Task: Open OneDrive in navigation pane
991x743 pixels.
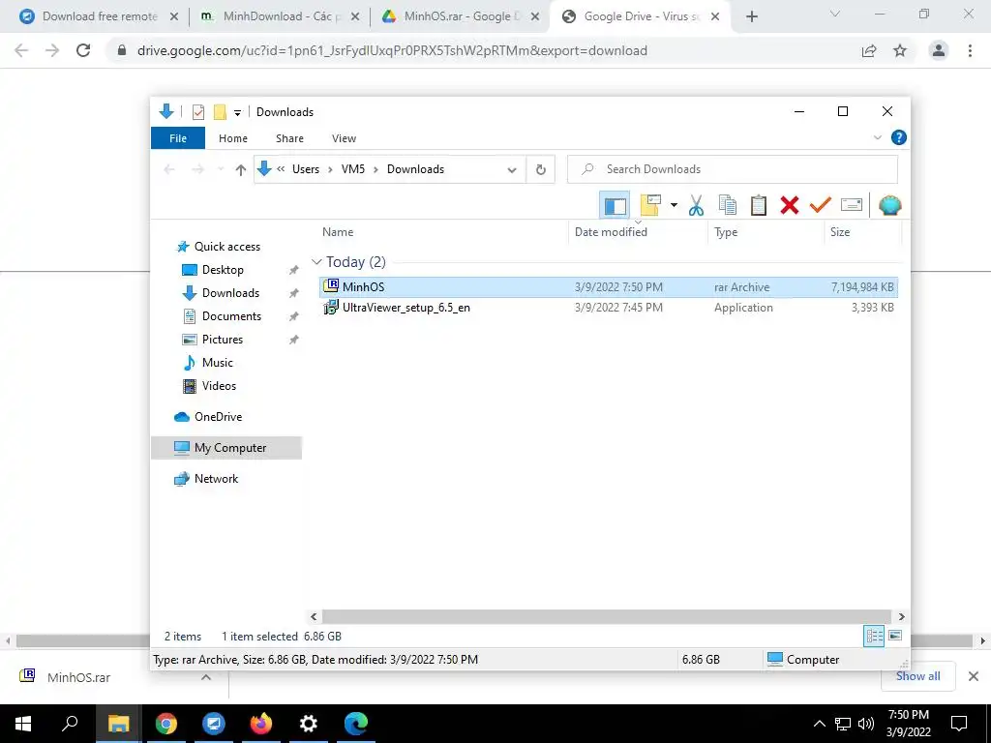Action: click(218, 417)
